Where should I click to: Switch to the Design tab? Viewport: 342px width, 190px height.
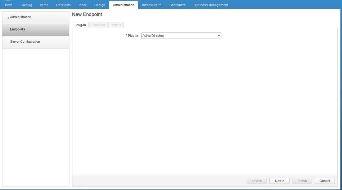coord(100,5)
